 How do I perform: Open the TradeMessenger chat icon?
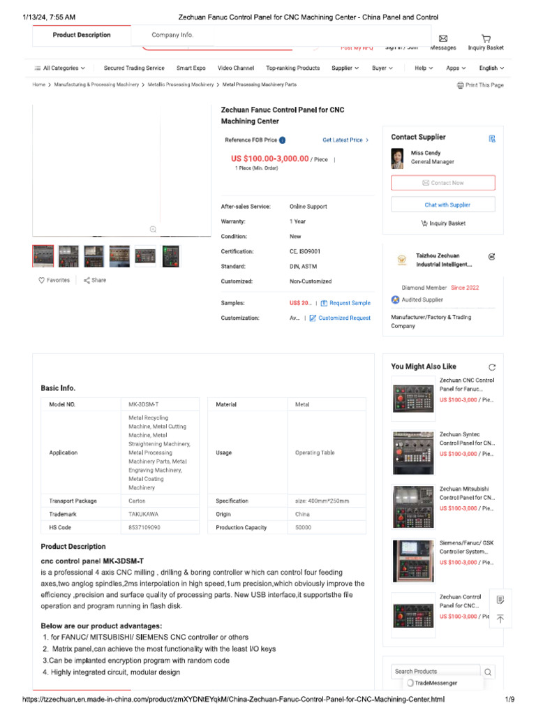(x=410, y=683)
